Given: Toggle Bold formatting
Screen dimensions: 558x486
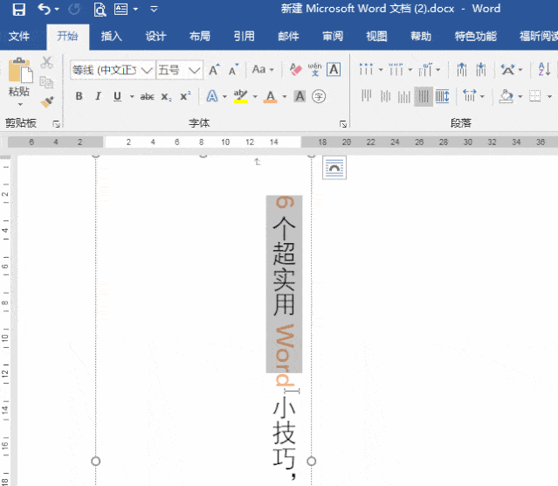Looking at the screenshot, I should click(79, 96).
